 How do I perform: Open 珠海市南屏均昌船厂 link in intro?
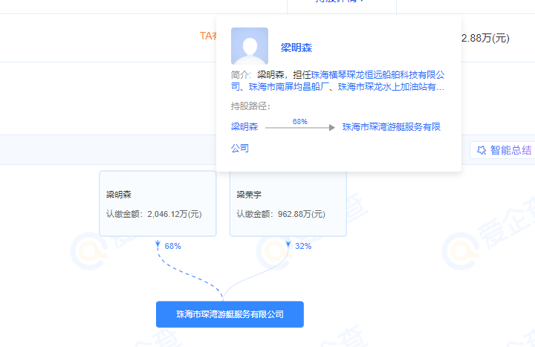pos(288,87)
